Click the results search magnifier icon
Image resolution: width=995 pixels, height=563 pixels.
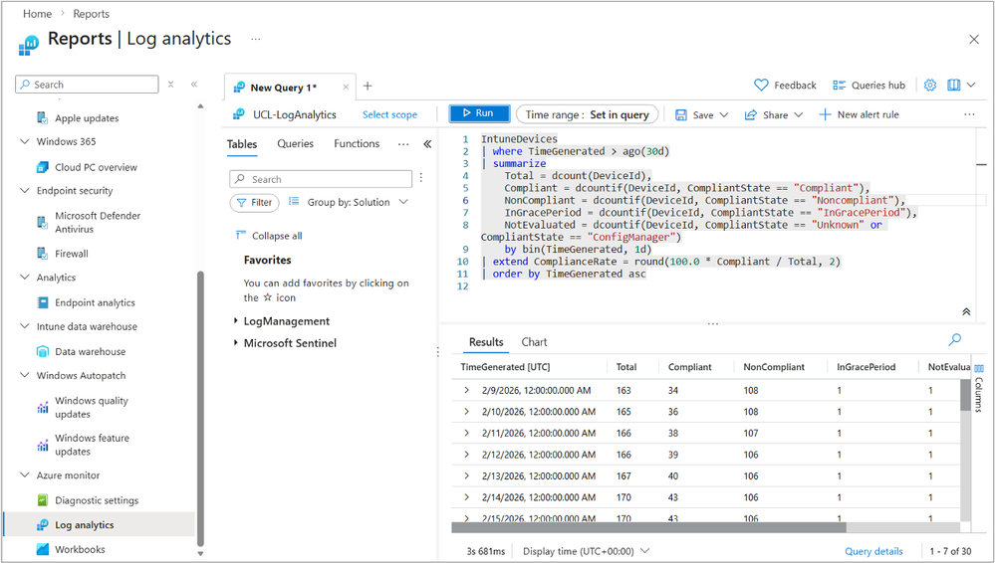[955, 340]
